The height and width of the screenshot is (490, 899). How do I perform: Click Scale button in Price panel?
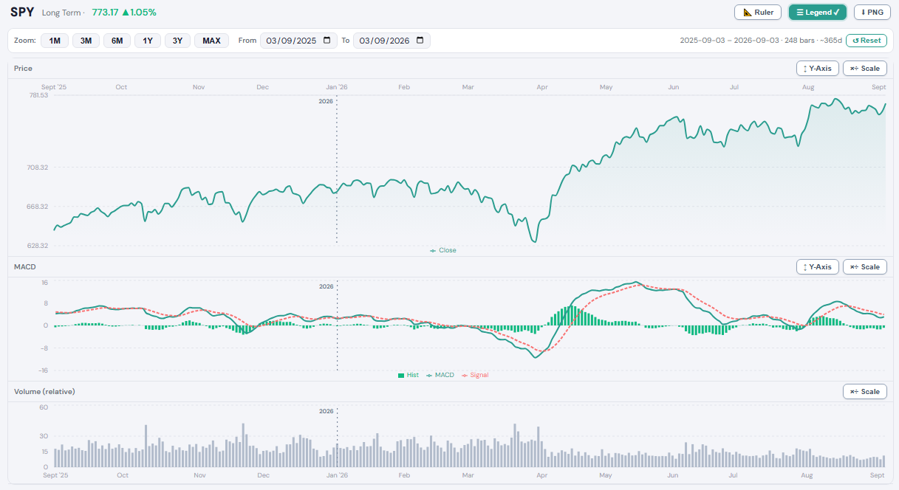click(x=865, y=69)
